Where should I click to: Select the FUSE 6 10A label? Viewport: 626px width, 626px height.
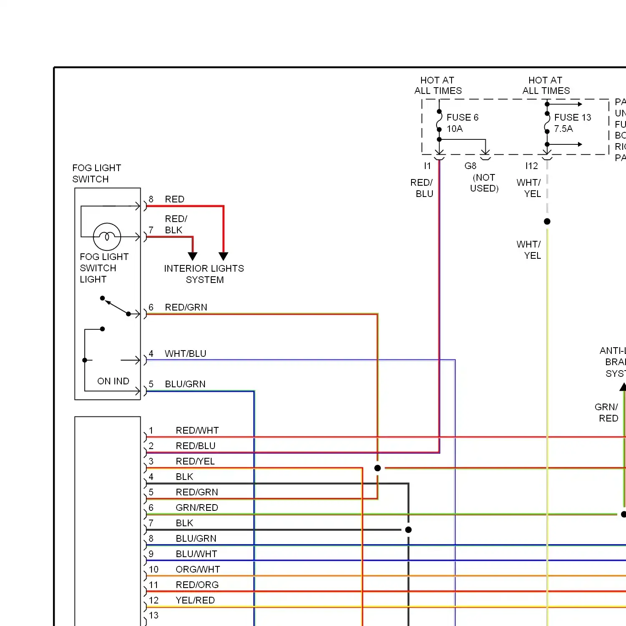462,123
